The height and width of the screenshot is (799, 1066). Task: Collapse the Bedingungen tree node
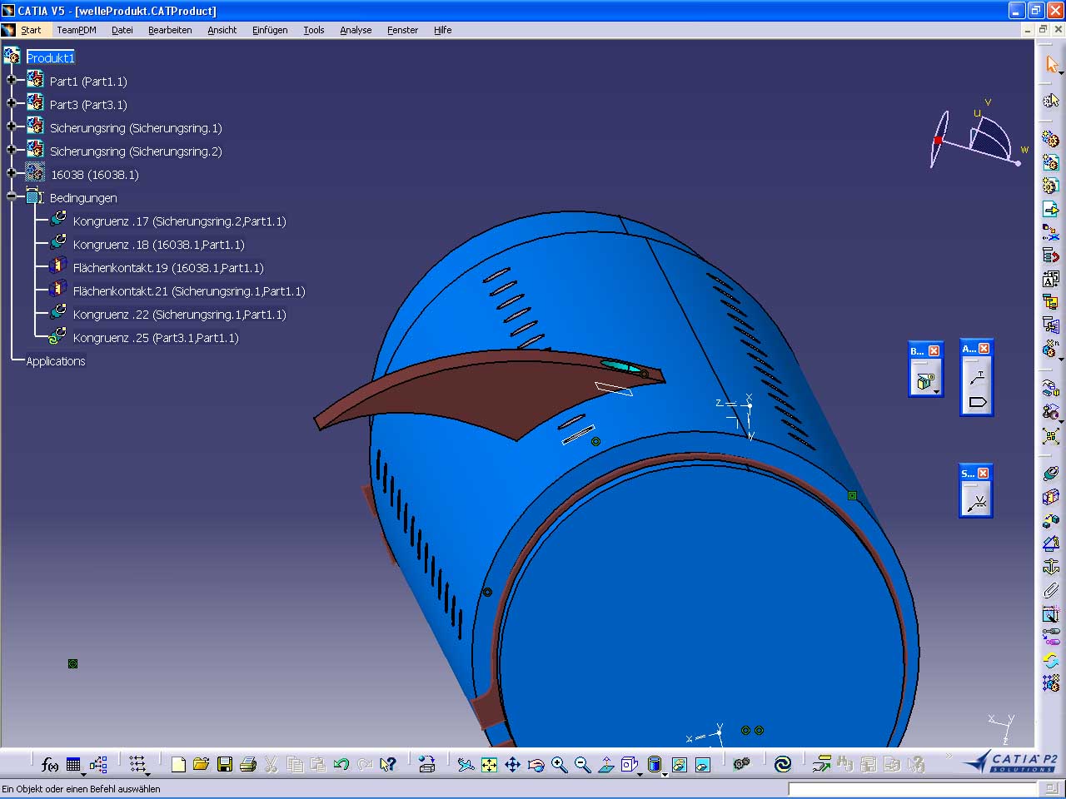[11, 196]
